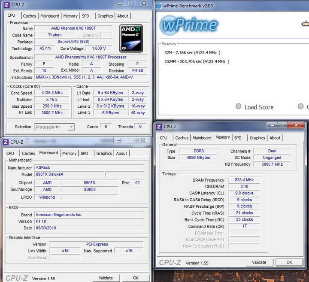Click the CPU-Z title icon in the Memory window

pyautogui.click(x=159, y=127)
